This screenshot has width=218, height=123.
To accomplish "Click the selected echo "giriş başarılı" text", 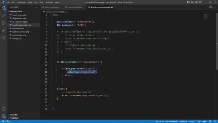I will pyautogui.click(x=82, y=72).
